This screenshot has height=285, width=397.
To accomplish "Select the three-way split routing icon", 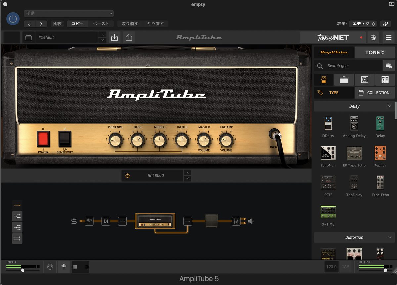I will pos(18,227).
